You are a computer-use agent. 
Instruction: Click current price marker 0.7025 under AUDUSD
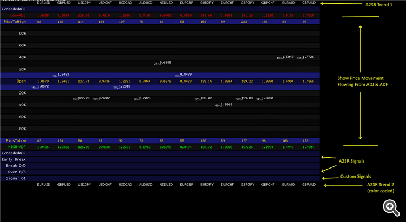point(145,98)
